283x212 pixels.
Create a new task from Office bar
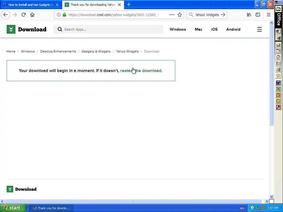278,57
